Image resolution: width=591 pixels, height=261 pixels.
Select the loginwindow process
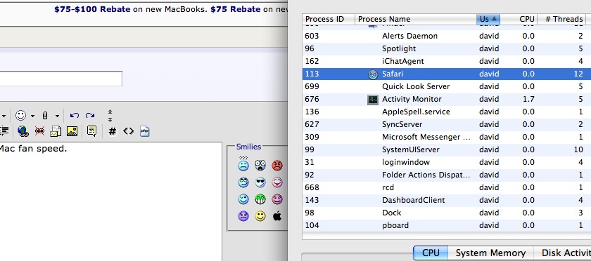coord(405,163)
